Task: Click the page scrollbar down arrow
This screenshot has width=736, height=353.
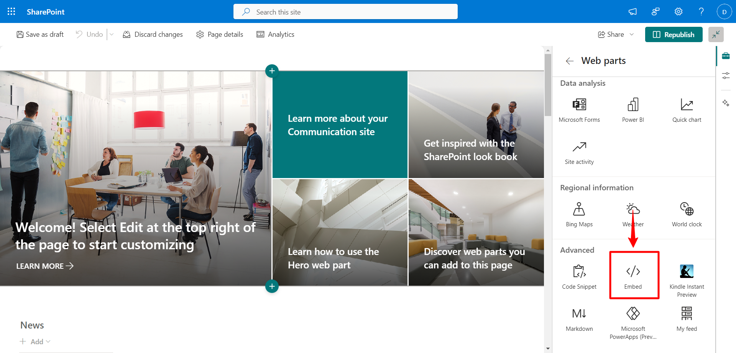Action: pos(548,349)
